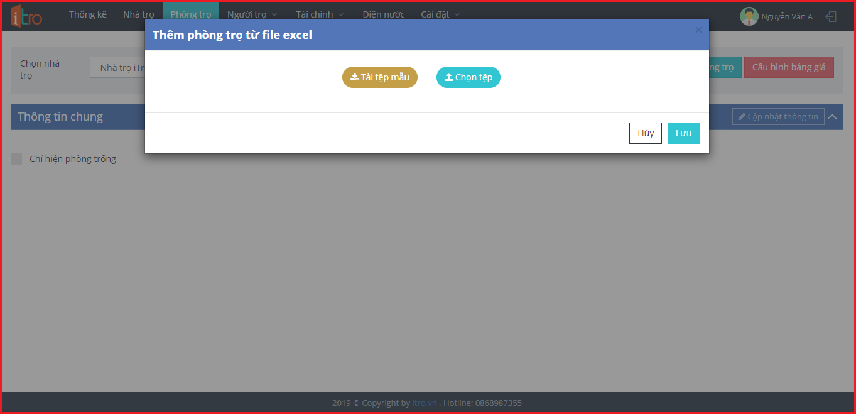Click Chọn tệp to upload a file
The image size is (856, 414).
point(469,77)
